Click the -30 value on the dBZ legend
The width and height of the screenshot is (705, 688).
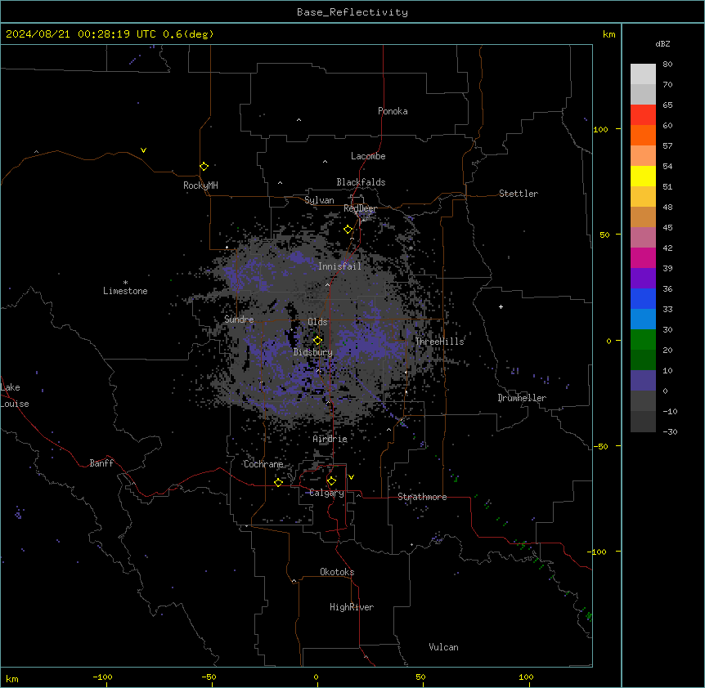point(670,431)
